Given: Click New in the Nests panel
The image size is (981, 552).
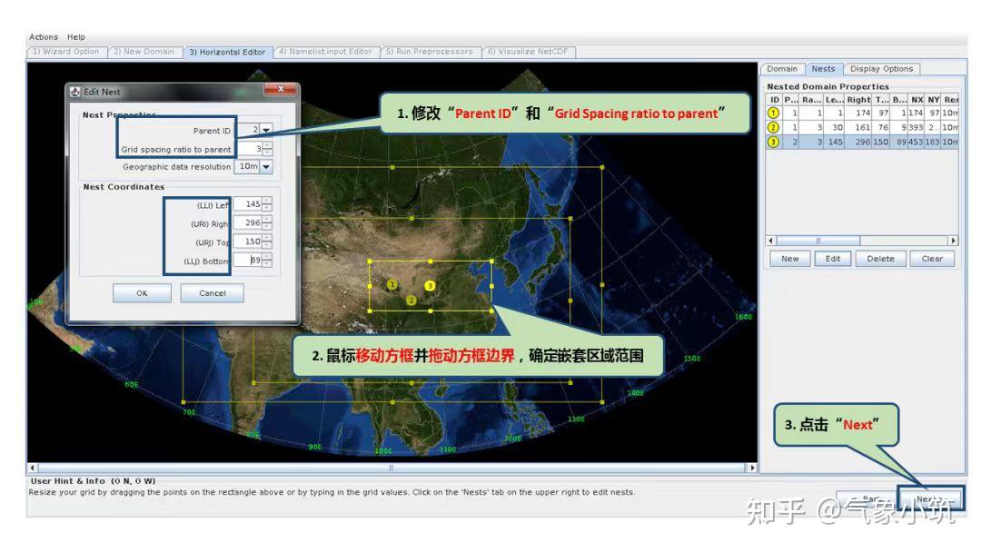Looking at the screenshot, I should point(789,258).
